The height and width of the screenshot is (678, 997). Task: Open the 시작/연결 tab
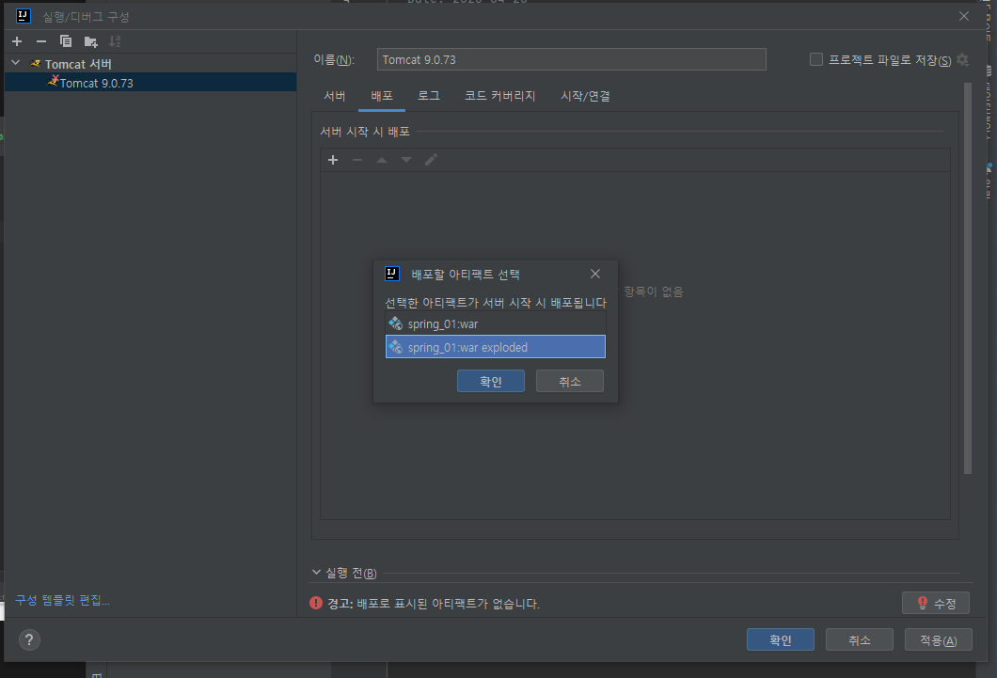[586, 96]
